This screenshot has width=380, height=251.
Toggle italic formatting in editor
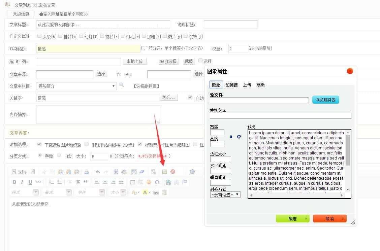coord(22,182)
